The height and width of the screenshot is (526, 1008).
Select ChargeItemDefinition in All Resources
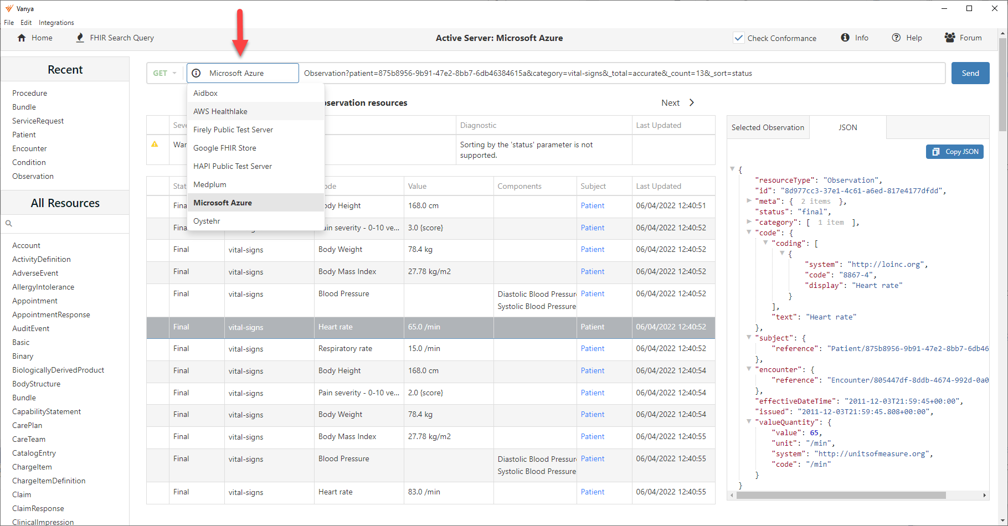tap(49, 481)
